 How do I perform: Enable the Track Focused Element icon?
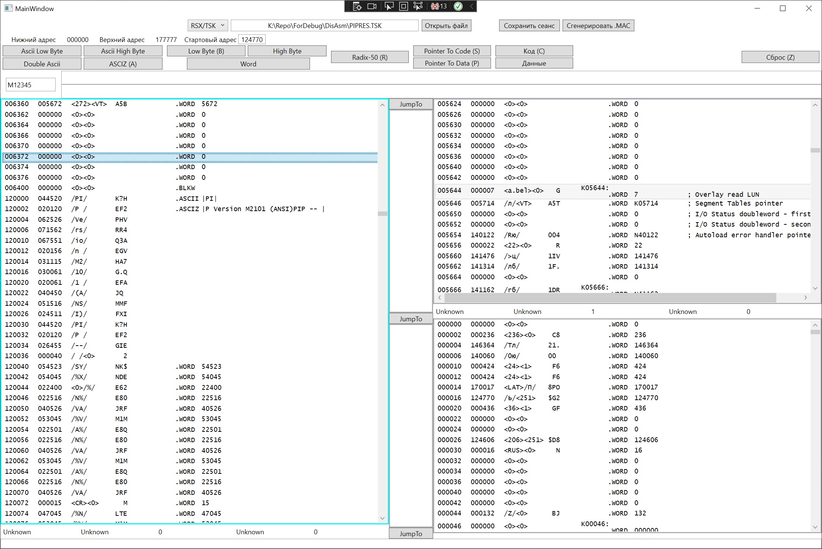[418, 6]
